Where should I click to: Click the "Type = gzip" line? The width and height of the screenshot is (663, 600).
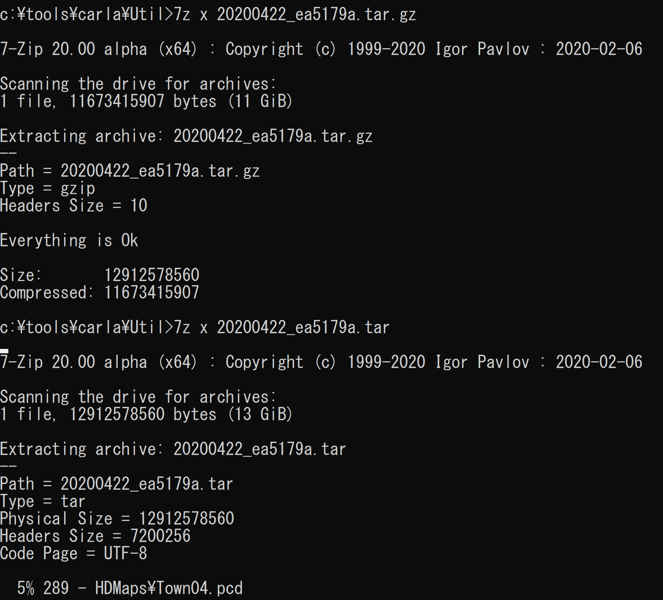(x=47, y=188)
